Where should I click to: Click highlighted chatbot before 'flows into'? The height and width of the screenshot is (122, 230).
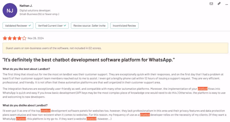(203, 89)
